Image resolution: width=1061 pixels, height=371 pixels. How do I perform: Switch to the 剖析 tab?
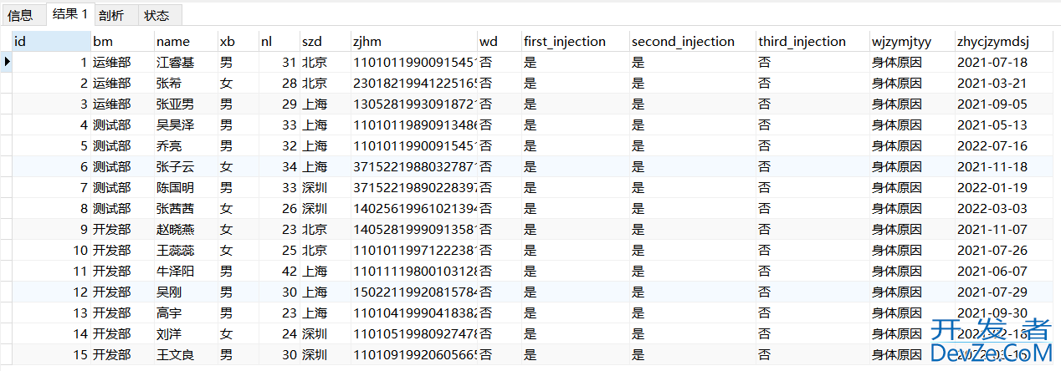click(111, 15)
